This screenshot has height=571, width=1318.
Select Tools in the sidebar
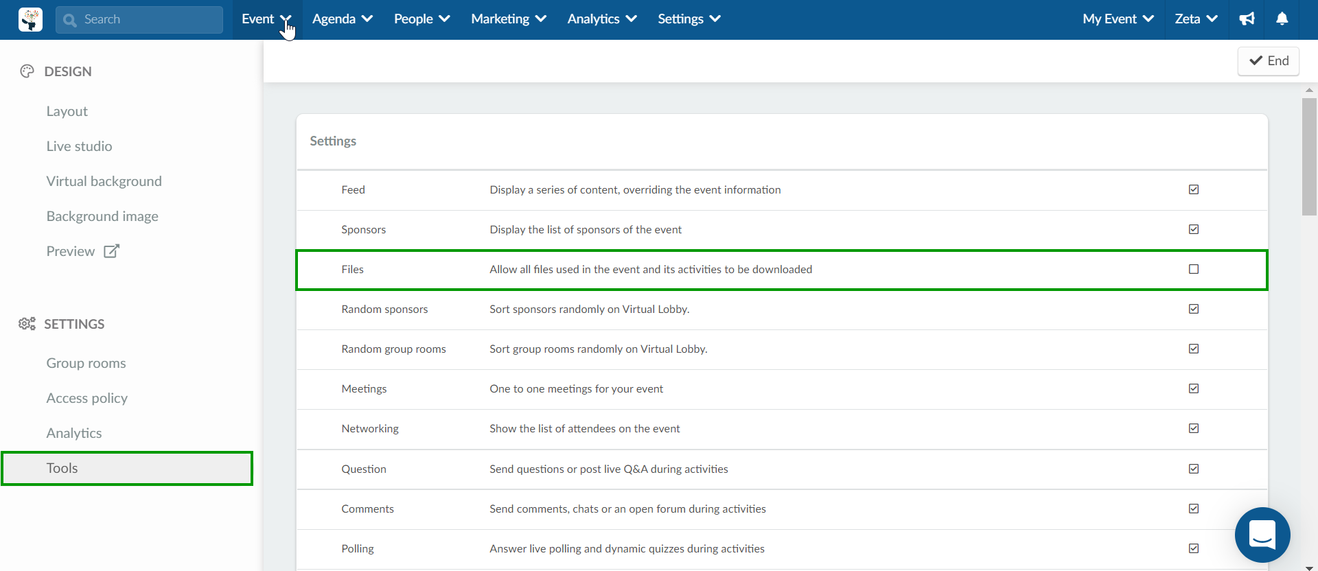pyautogui.click(x=128, y=468)
